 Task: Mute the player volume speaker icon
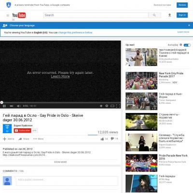click(19, 106)
